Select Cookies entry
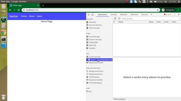The image size is (181, 101). 92,48
